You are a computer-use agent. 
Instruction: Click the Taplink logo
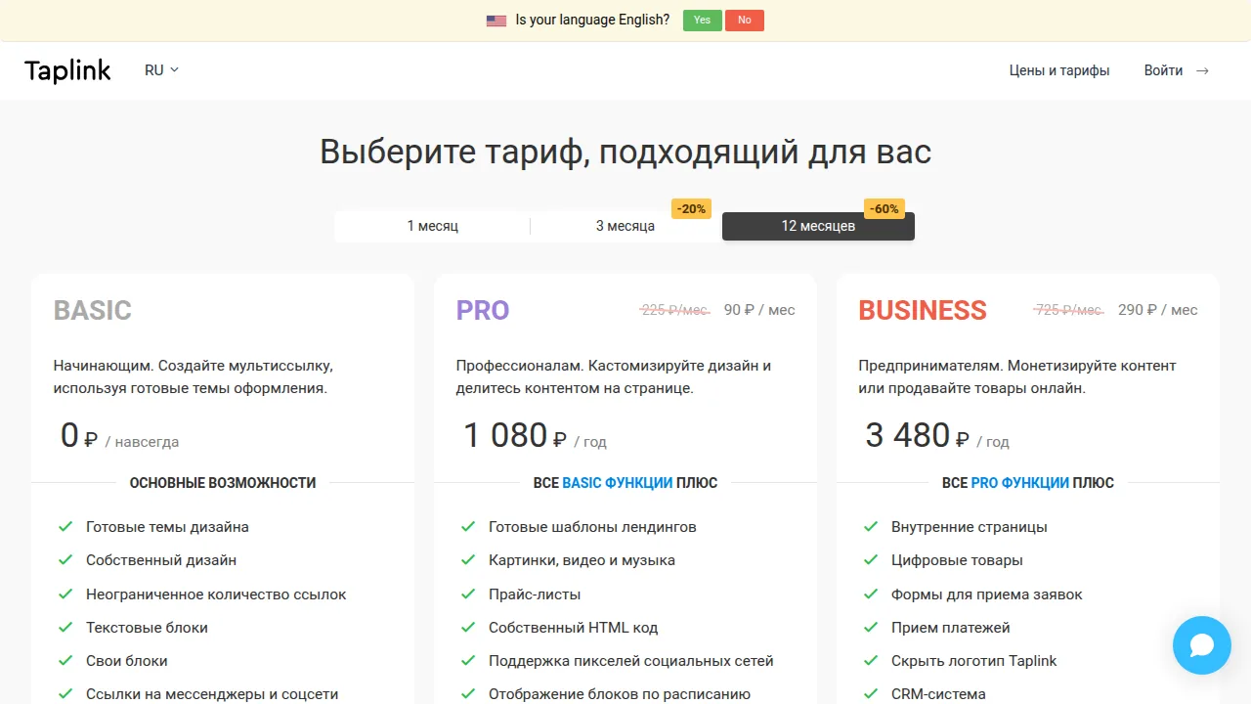(x=67, y=70)
